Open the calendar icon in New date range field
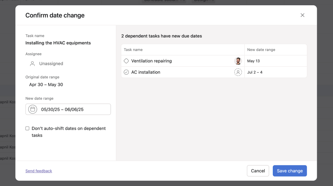The height and width of the screenshot is (186, 333). tap(33, 109)
